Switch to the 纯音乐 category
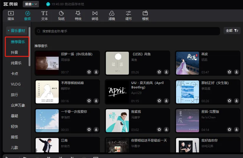Image resolution: width=243 pixels, height=158 pixels. pyautogui.click(x=16, y=63)
